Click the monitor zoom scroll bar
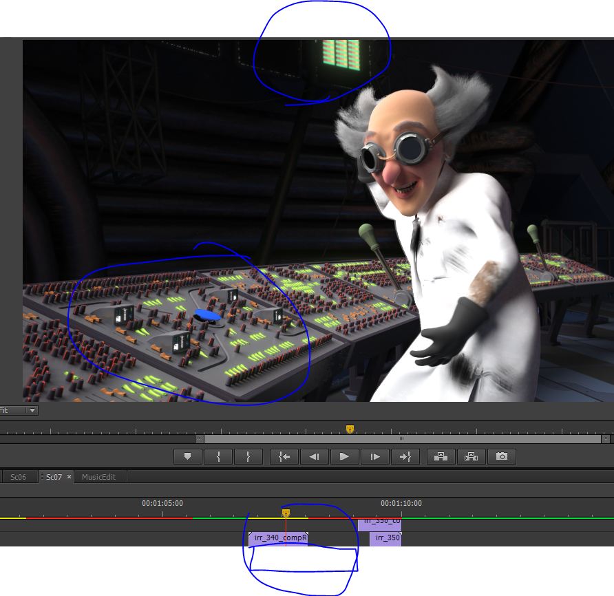Viewport: 614px width, 596px height. click(x=401, y=438)
